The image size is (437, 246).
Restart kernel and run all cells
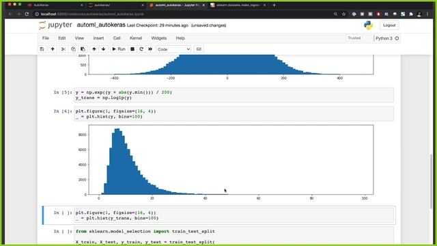coord(150,49)
